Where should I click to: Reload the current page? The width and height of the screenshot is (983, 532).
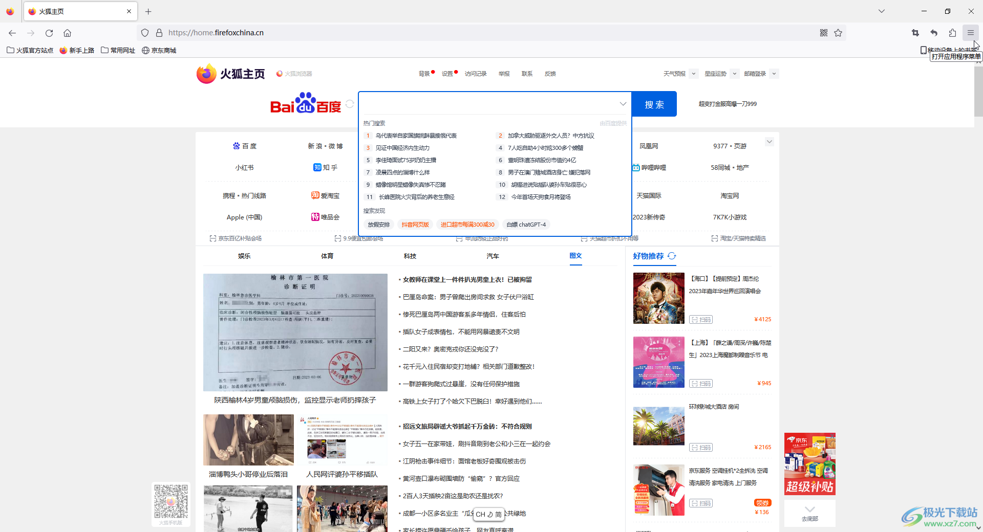(49, 33)
